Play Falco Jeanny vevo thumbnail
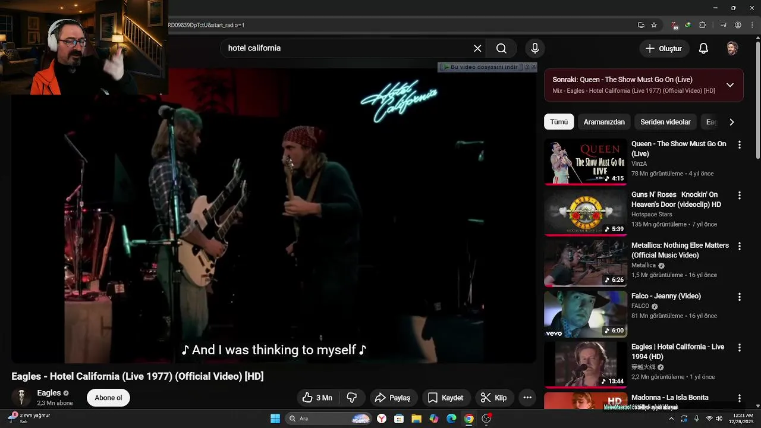Viewport: 761px width, 428px height. pyautogui.click(x=586, y=314)
